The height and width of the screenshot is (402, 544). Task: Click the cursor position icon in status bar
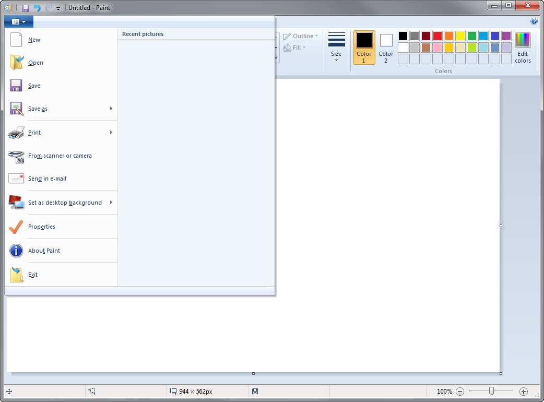9,391
